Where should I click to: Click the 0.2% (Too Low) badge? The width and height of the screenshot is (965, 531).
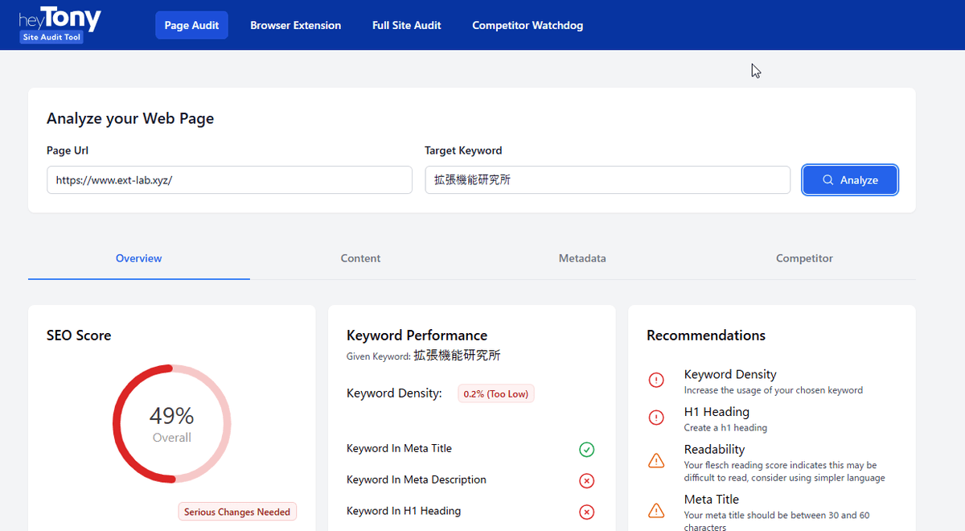tap(496, 393)
